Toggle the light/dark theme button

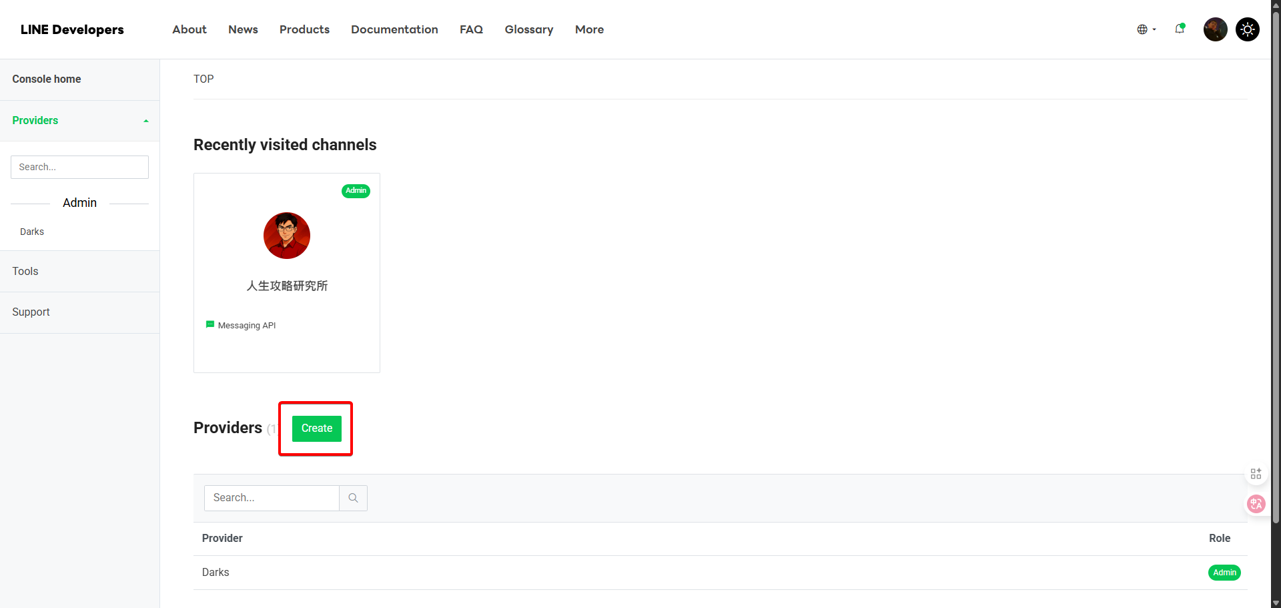click(1247, 29)
